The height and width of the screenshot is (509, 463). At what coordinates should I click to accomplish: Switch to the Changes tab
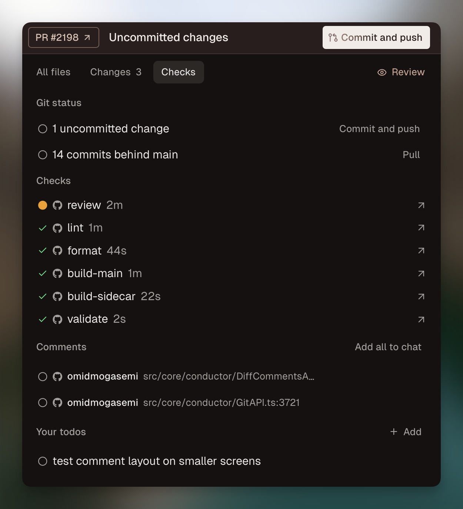(116, 72)
